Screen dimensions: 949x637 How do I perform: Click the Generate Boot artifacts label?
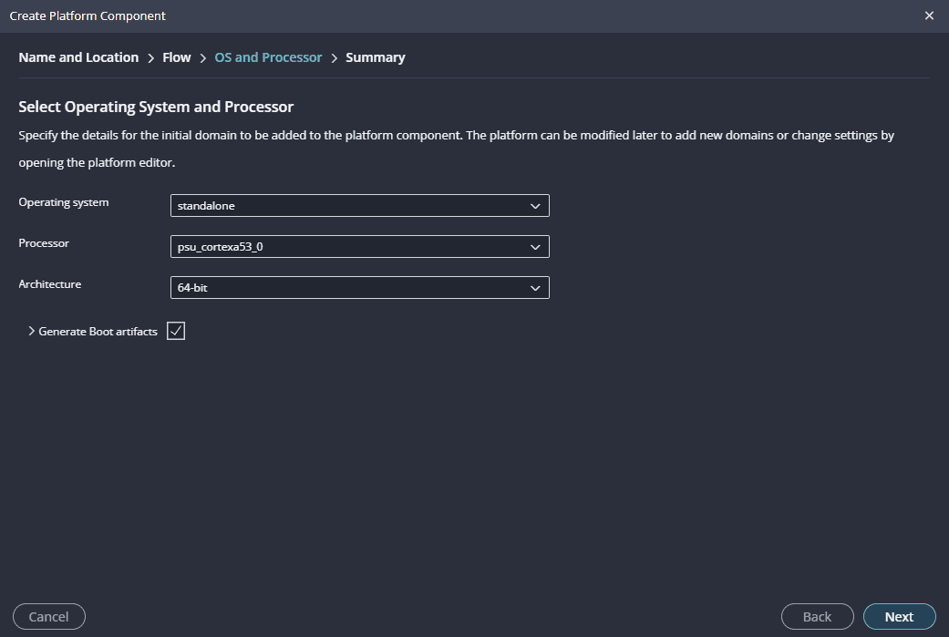[x=98, y=332]
